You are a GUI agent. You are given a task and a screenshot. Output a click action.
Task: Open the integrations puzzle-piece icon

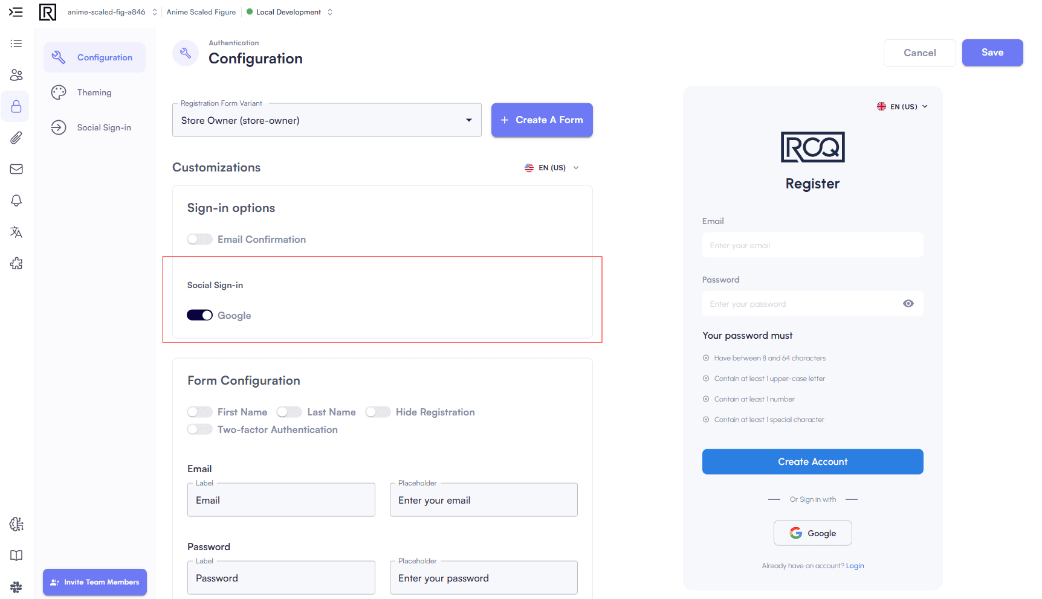click(16, 263)
